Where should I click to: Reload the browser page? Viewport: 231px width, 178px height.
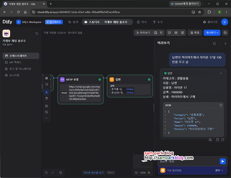pos(18,12)
